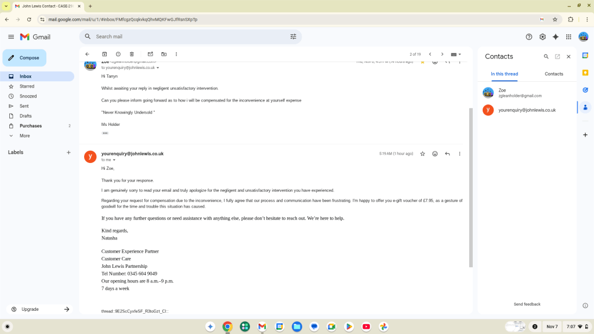The image size is (594, 334).
Task: Add emoji reaction to Natasha's email
Action: [434, 154]
